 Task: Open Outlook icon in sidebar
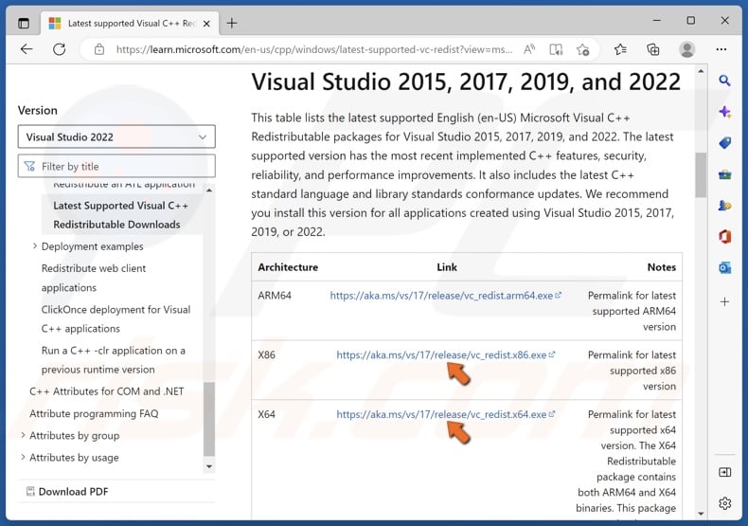724,268
